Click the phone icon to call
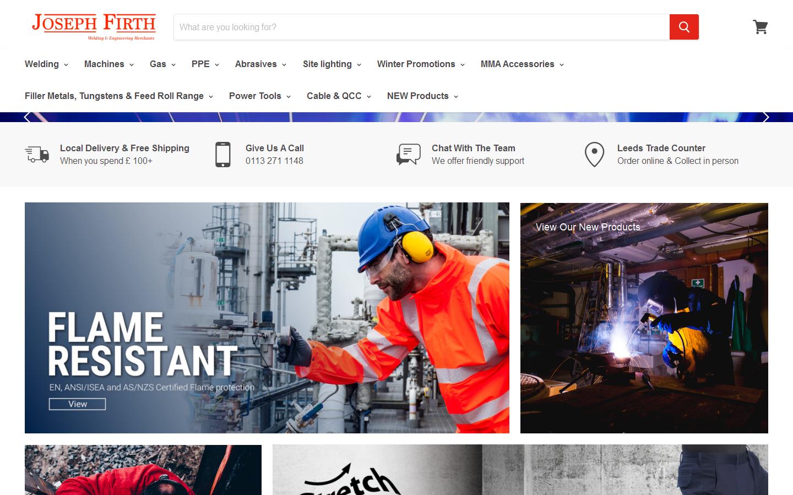 [x=222, y=155]
